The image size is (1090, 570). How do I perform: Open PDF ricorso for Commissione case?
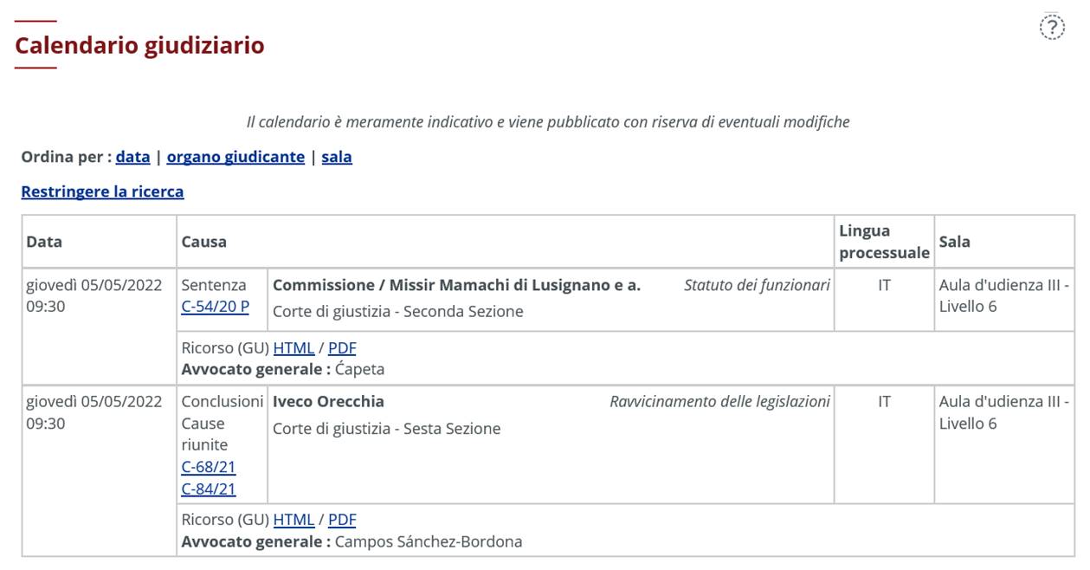[342, 348]
